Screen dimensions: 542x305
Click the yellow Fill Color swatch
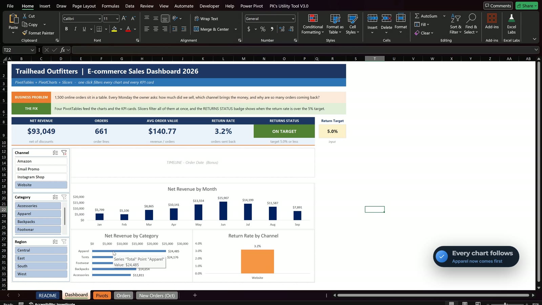(x=114, y=29)
